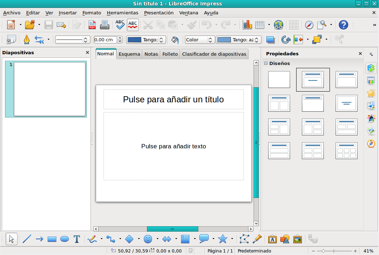Select the Curve freeform tool
The image size is (379, 255).
(x=92, y=239)
